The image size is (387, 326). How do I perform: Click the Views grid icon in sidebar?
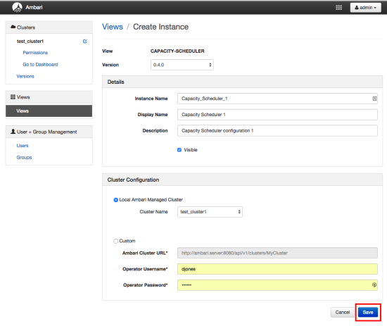pyautogui.click(x=13, y=96)
